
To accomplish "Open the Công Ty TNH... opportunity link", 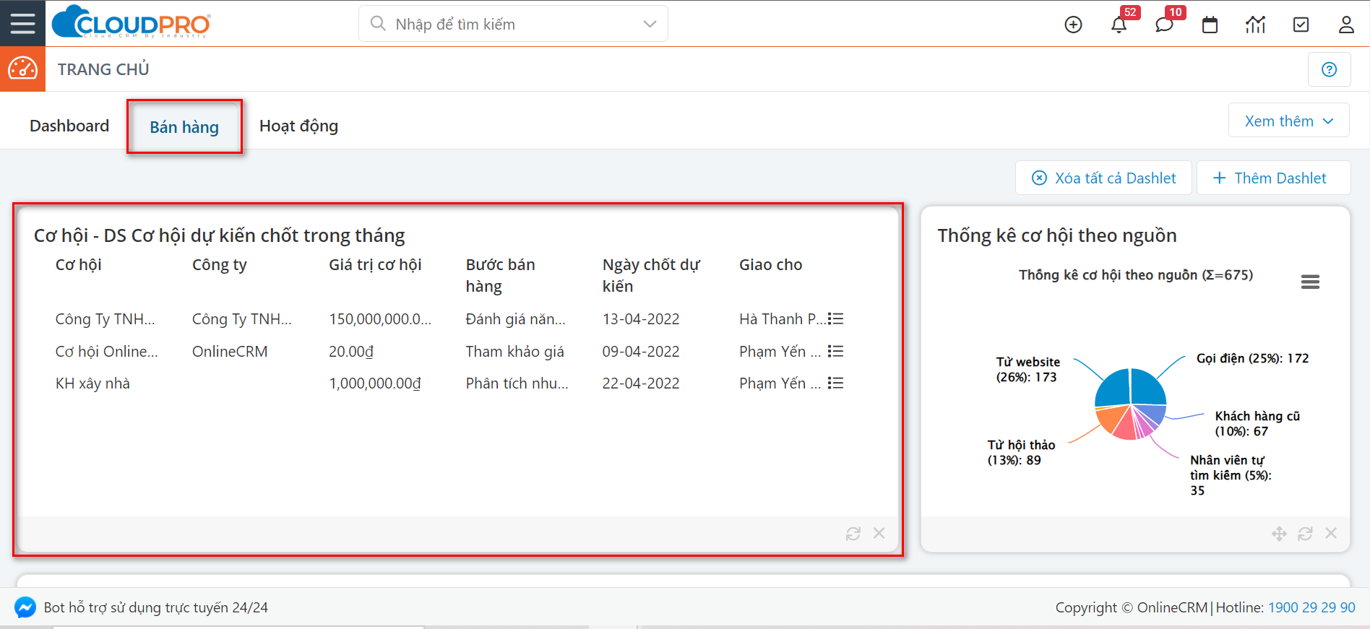I will pyautogui.click(x=105, y=318).
